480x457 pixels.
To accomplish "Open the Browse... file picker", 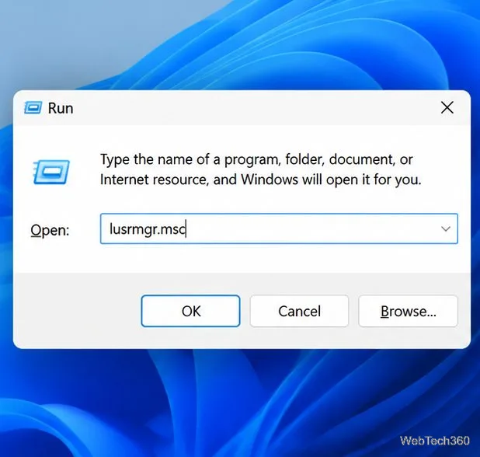I will tap(408, 311).
